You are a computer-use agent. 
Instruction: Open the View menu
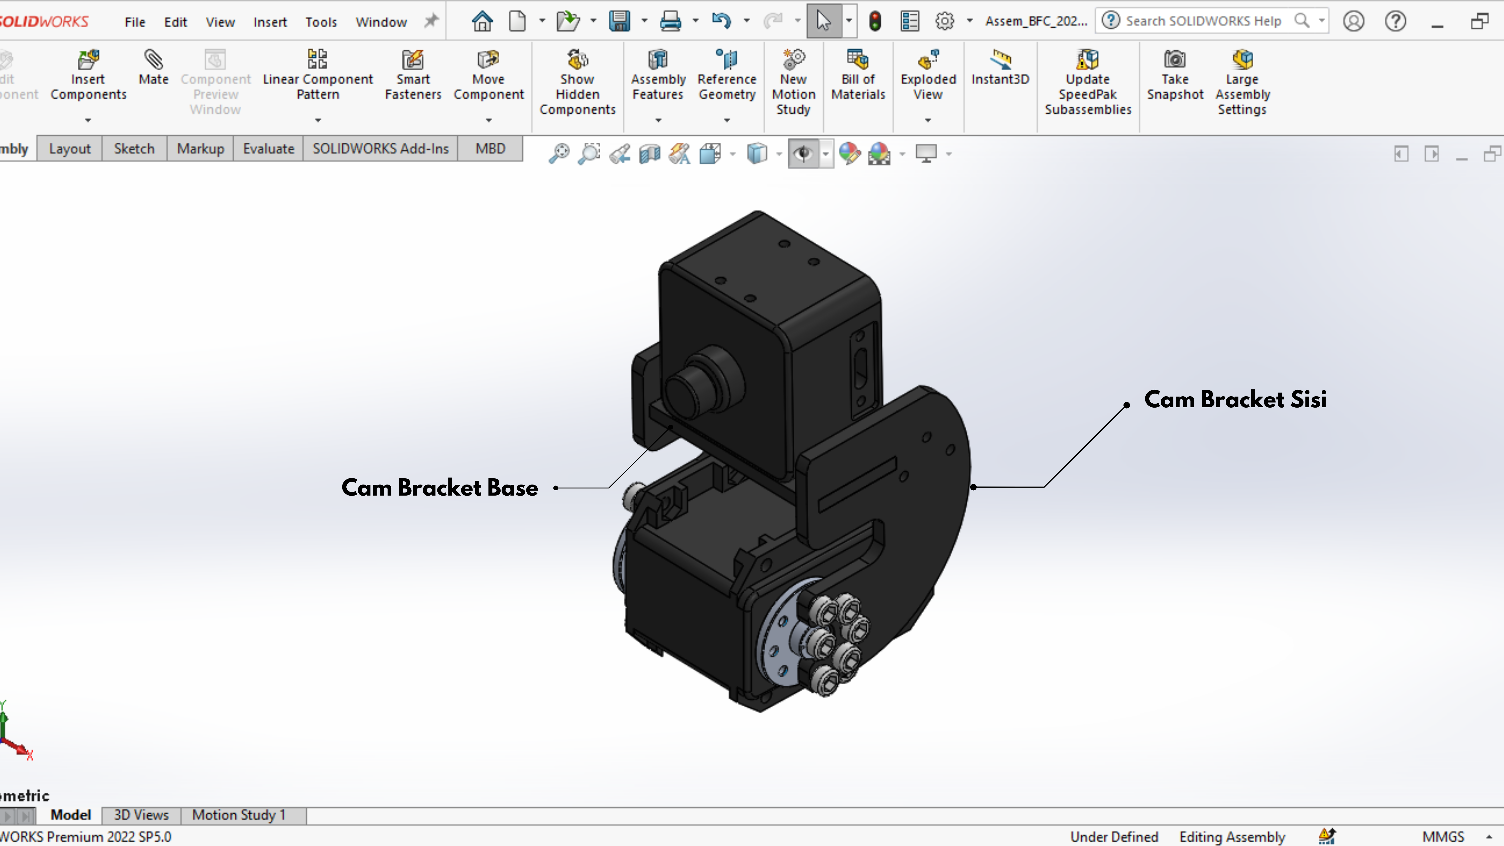coord(220,22)
